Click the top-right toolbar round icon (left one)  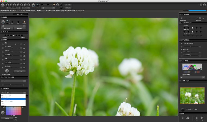(x=201, y=5)
